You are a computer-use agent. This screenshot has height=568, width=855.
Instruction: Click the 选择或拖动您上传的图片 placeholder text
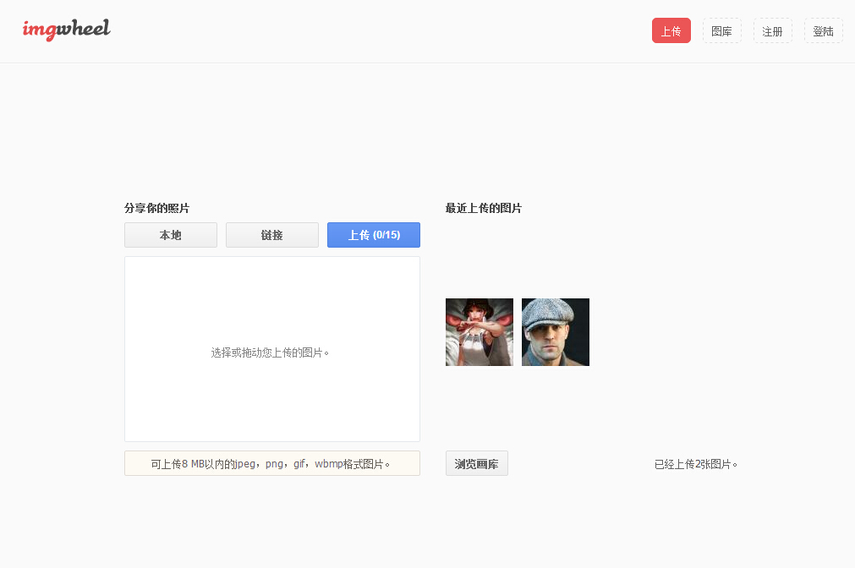[x=270, y=352]
